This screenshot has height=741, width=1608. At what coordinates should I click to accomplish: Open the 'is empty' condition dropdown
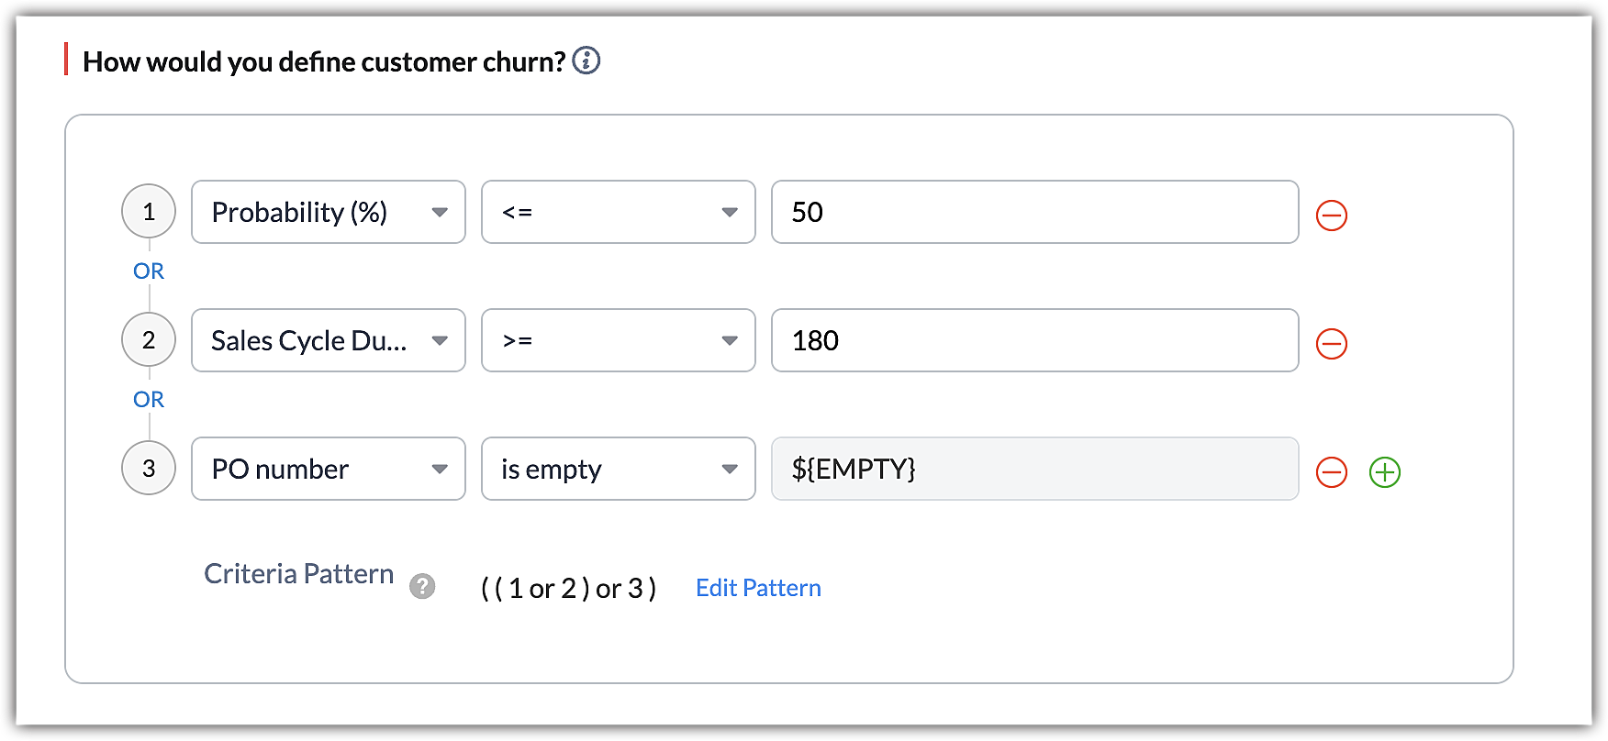pos(618,469)
